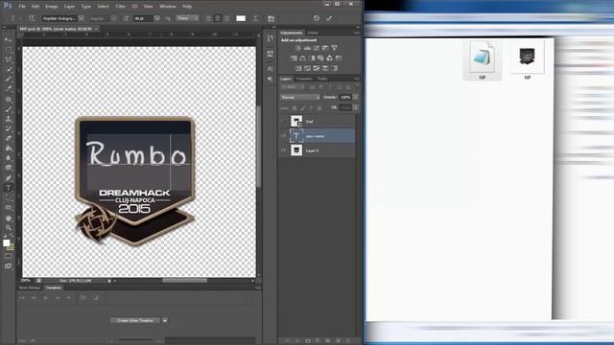Viewport: 614px width, 345px height.
Task: Click the canvas horizontal scrollbar
Action: point(185,280)
